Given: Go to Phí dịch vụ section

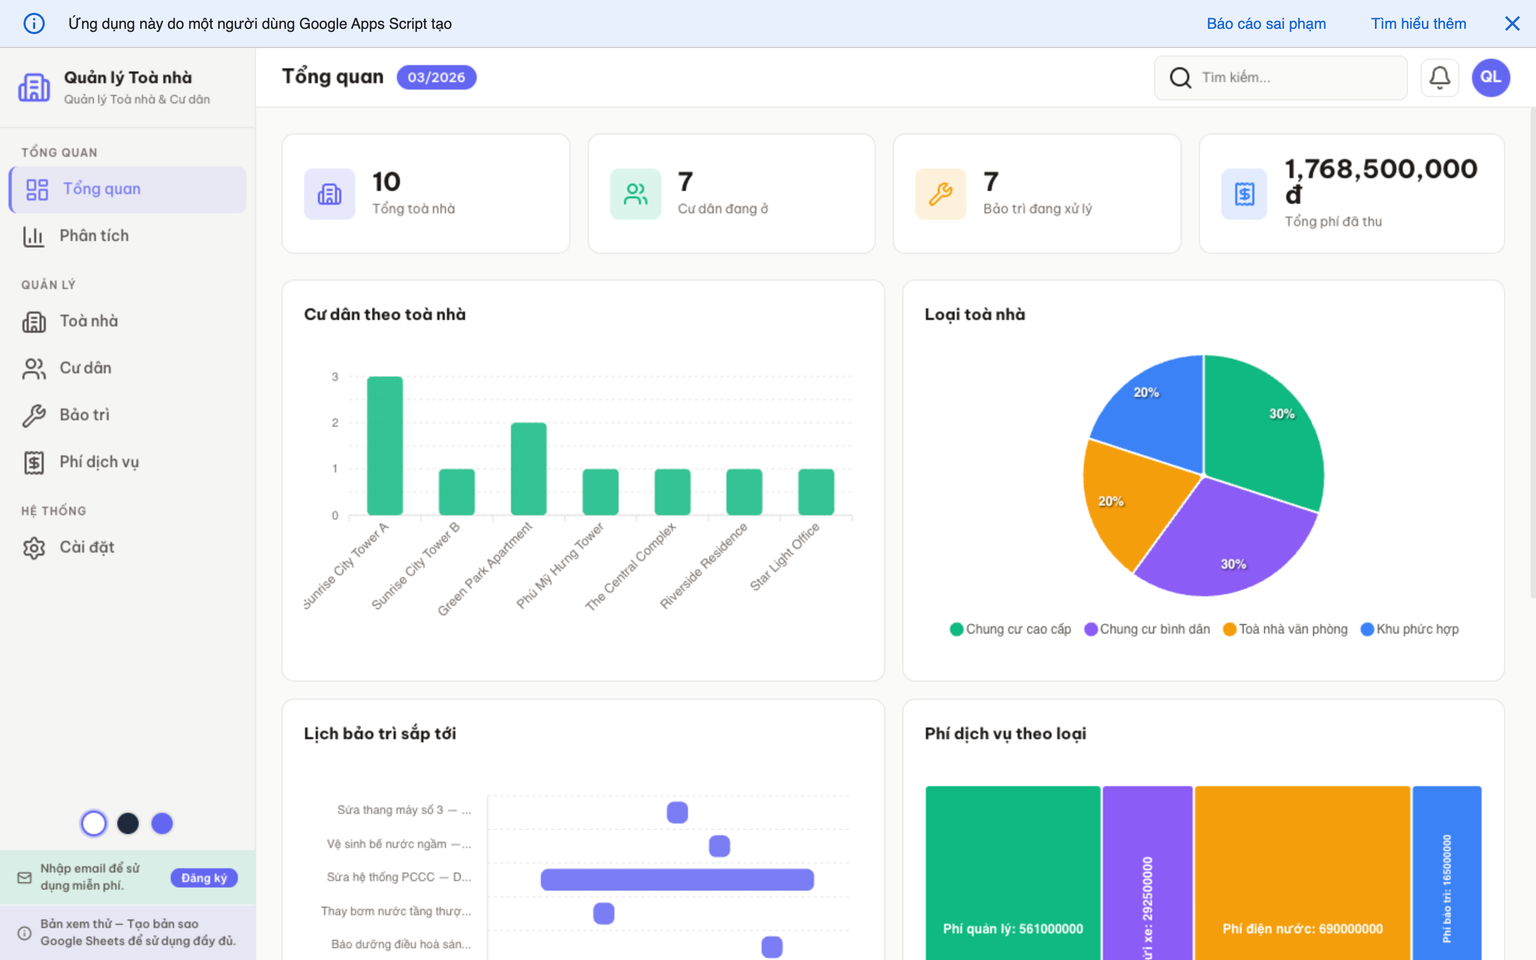Looking at the screenshot, I should click(x=98, y=461).
